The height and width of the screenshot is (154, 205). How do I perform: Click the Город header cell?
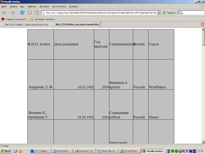pyautogui.click(x=161, y=44)
